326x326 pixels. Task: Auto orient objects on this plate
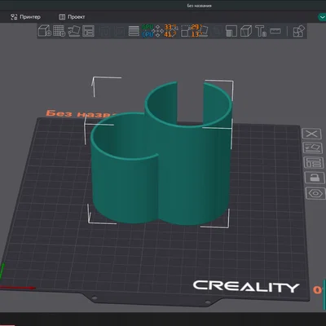click(313, 148)
